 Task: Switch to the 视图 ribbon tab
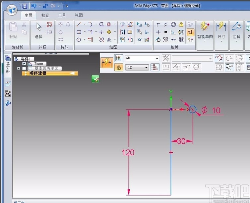click(79, 15)
